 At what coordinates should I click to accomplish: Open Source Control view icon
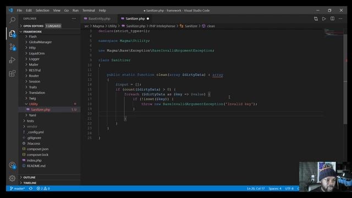[x=12, y=47]
